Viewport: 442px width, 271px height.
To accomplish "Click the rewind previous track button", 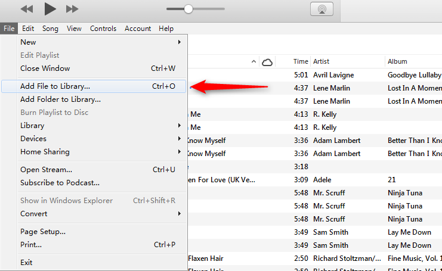I will pos(27,9).
